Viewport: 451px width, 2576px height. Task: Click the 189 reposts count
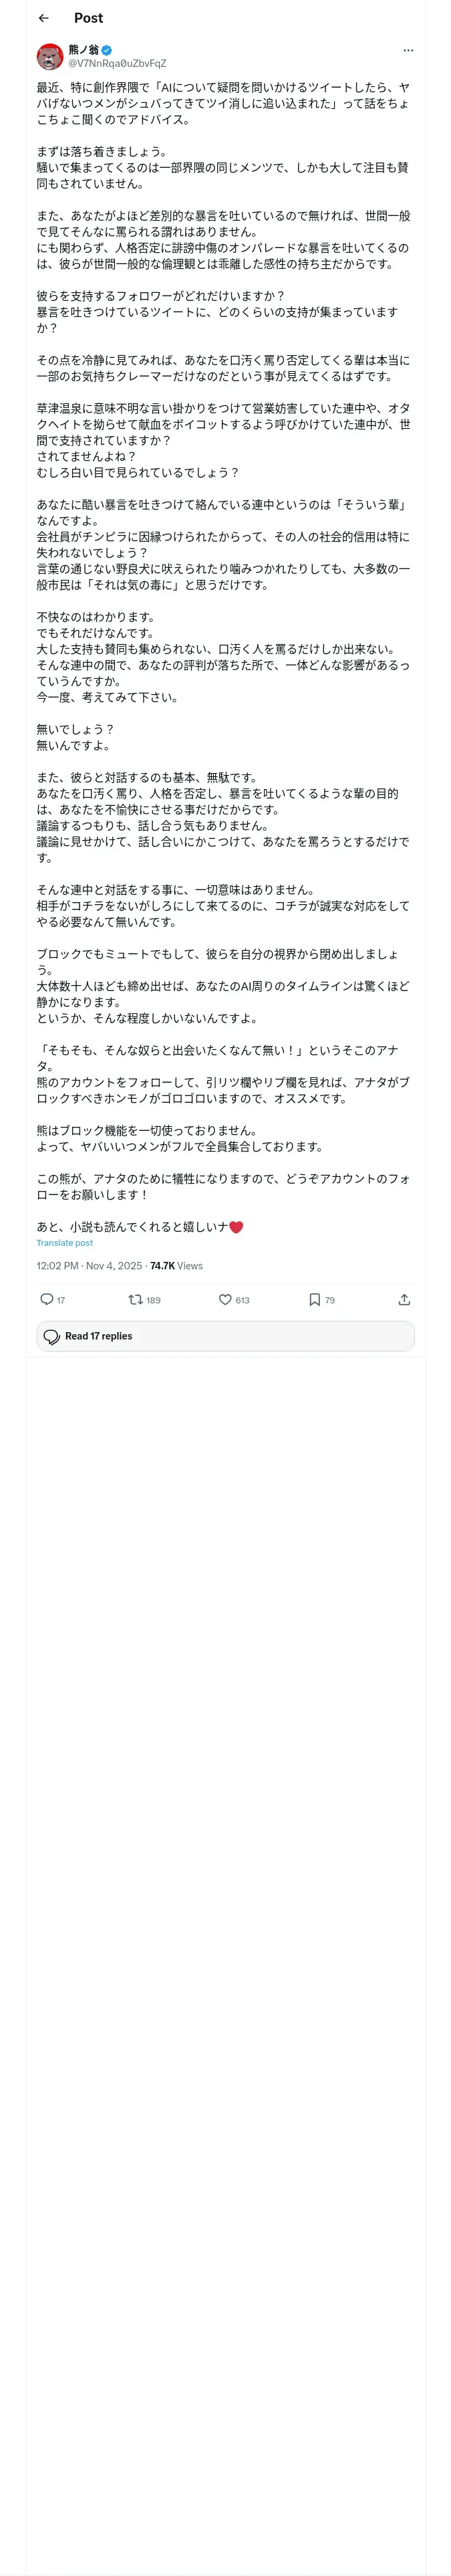[x=153, y=1301]
